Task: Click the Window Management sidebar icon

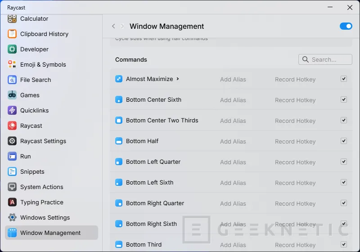Action: [x=12, y=233]
